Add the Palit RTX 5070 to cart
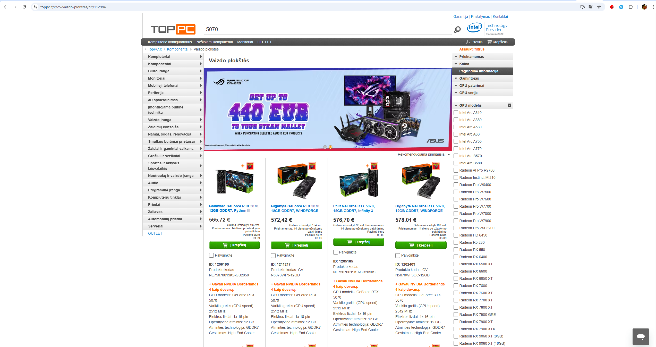 coord(359,242)
